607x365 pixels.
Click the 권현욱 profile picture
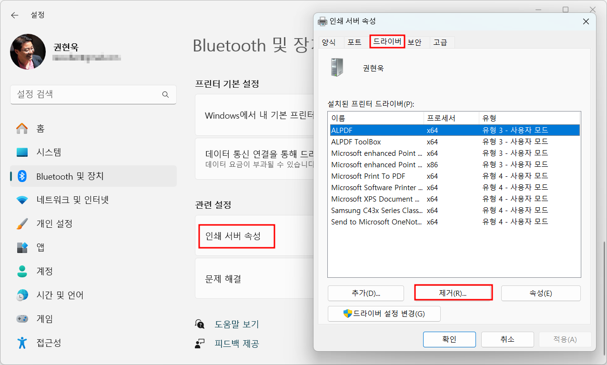[x=28, y=51]
